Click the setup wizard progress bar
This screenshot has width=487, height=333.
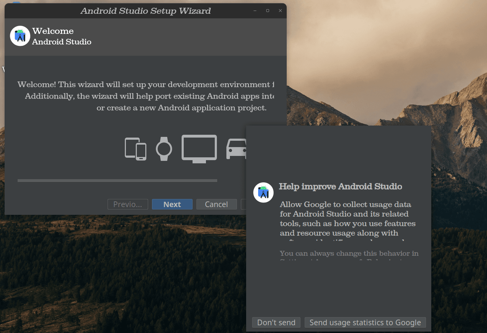(x=117, y=181)
